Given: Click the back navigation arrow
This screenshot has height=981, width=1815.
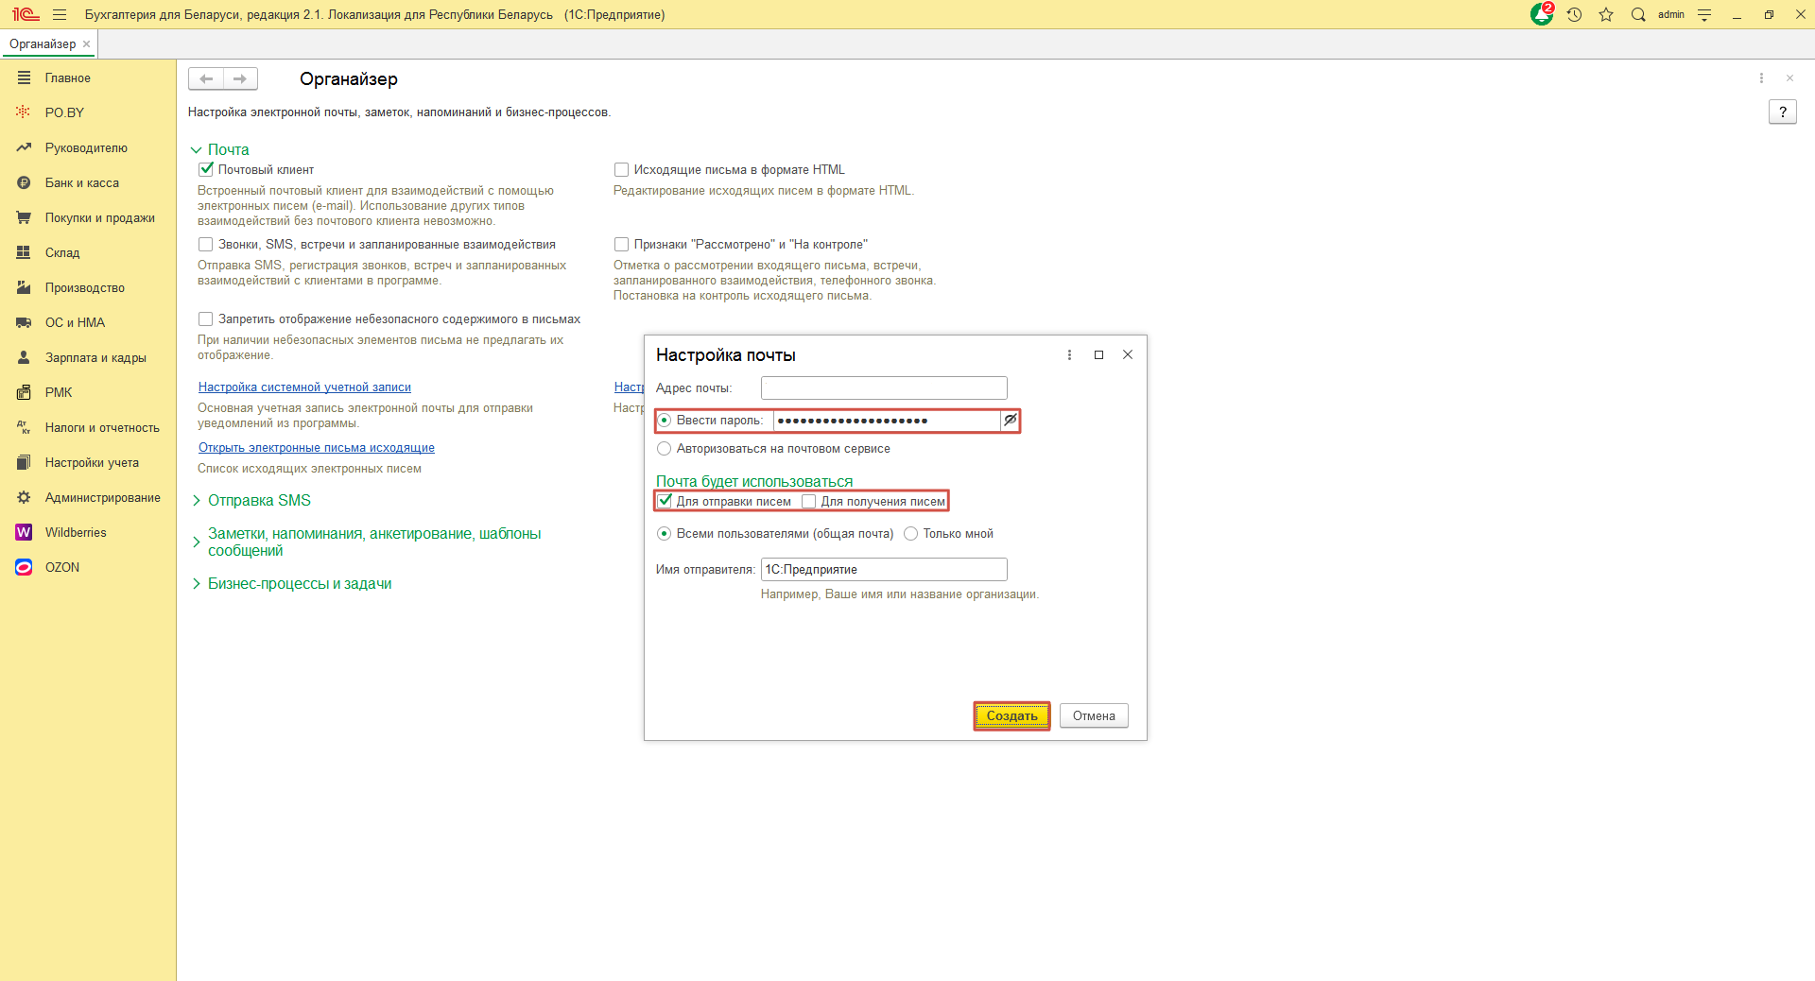Looking at the screenshot, I should click(x=206, y=79).
